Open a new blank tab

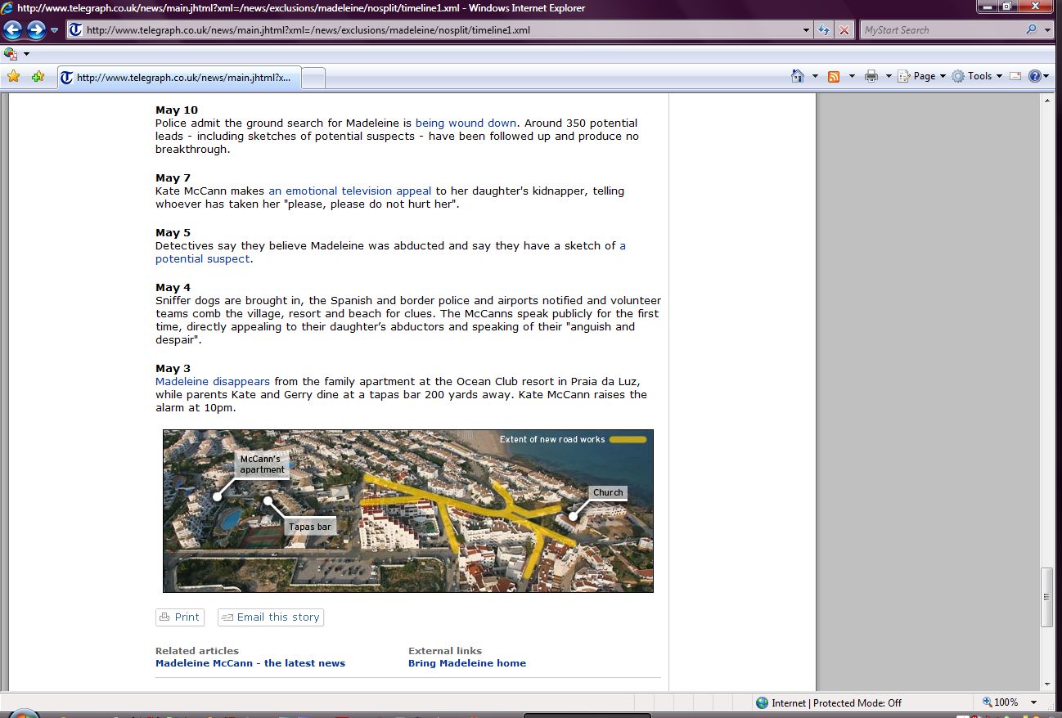(313, 78)
